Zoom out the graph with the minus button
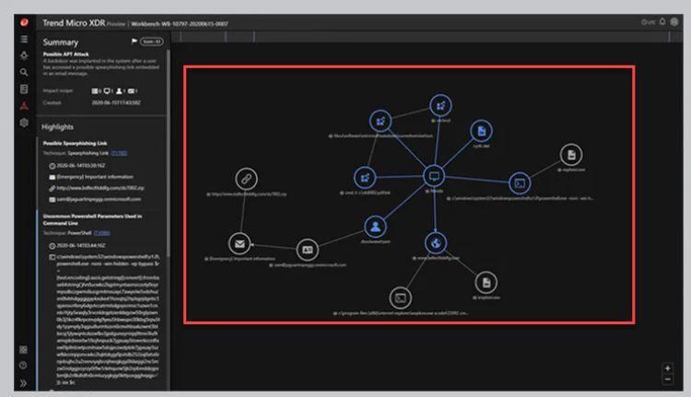The image size is (691, 397). point(668,379)
